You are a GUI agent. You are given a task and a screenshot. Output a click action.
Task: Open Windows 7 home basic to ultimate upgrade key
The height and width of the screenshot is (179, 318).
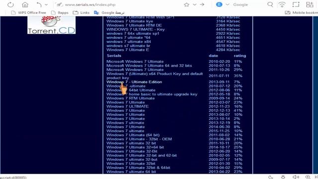pyautogui.click(x=152, y=94)
